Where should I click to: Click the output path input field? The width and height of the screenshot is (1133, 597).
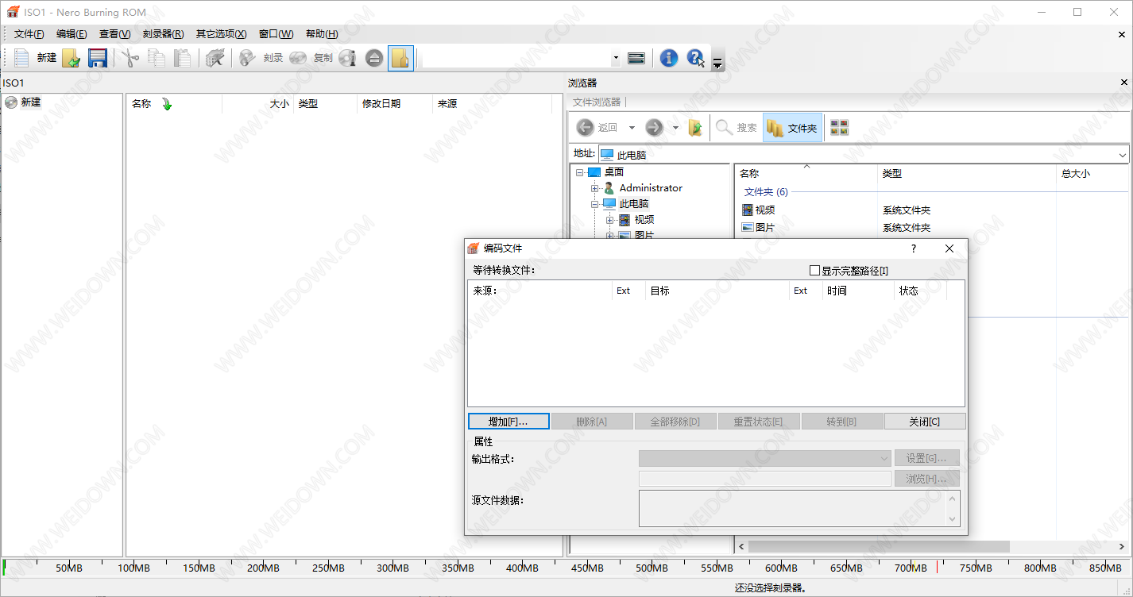tap(764, 479)
